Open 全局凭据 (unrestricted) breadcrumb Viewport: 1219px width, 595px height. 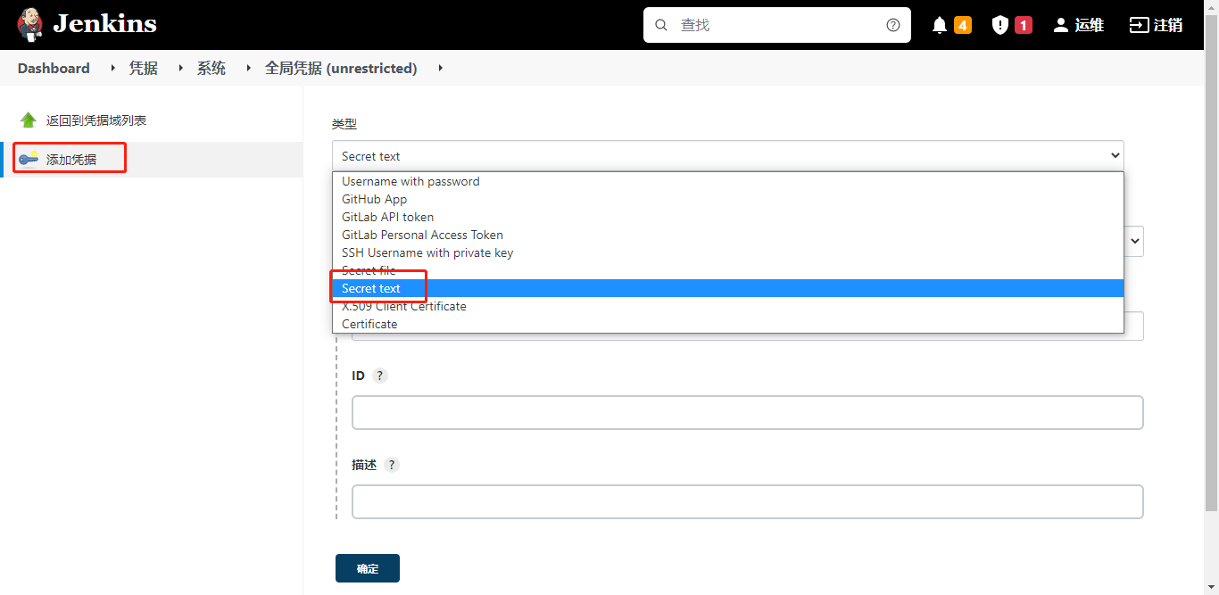click(341, 68)
